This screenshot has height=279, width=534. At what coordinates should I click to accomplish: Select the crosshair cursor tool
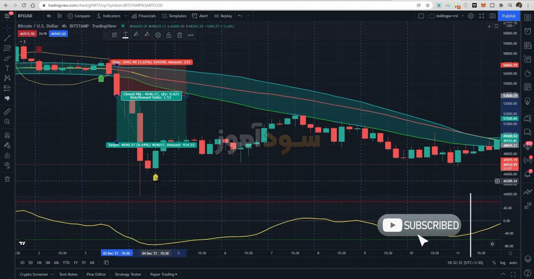(x=7, y=28)
